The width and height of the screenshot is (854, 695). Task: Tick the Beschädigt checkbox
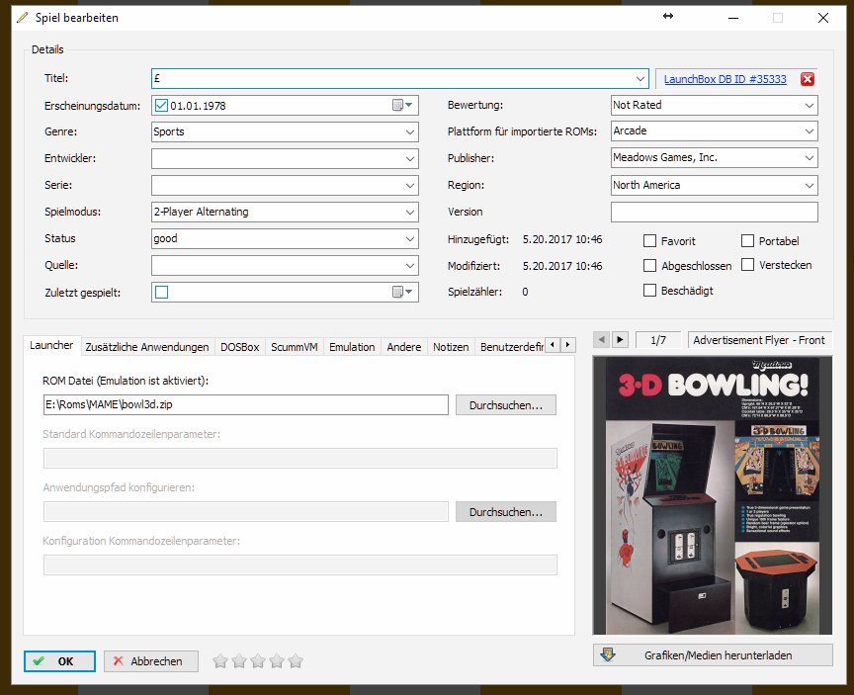click(x=649, y=291)
